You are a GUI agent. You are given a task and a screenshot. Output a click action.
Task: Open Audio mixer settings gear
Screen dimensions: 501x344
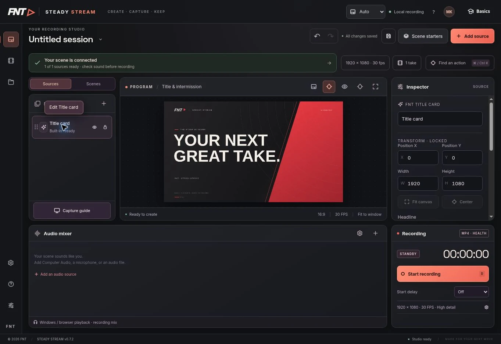[x=360, y=233]
